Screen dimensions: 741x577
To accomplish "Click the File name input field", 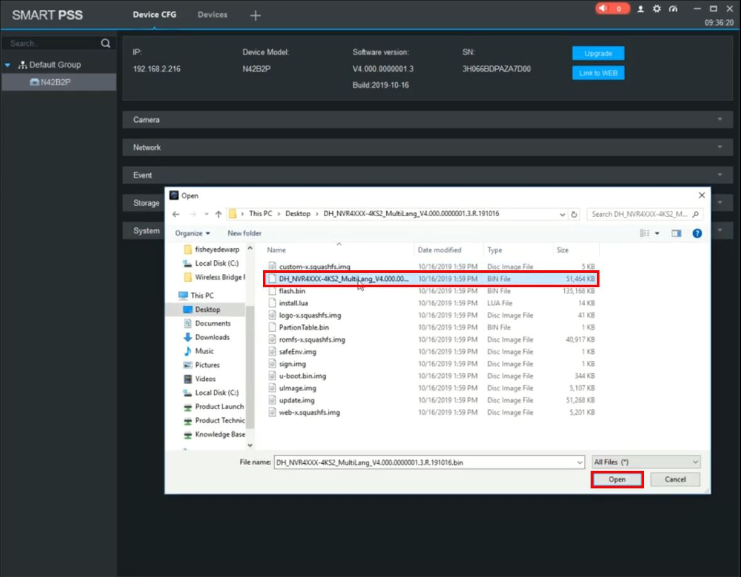I will coord(425,462).
